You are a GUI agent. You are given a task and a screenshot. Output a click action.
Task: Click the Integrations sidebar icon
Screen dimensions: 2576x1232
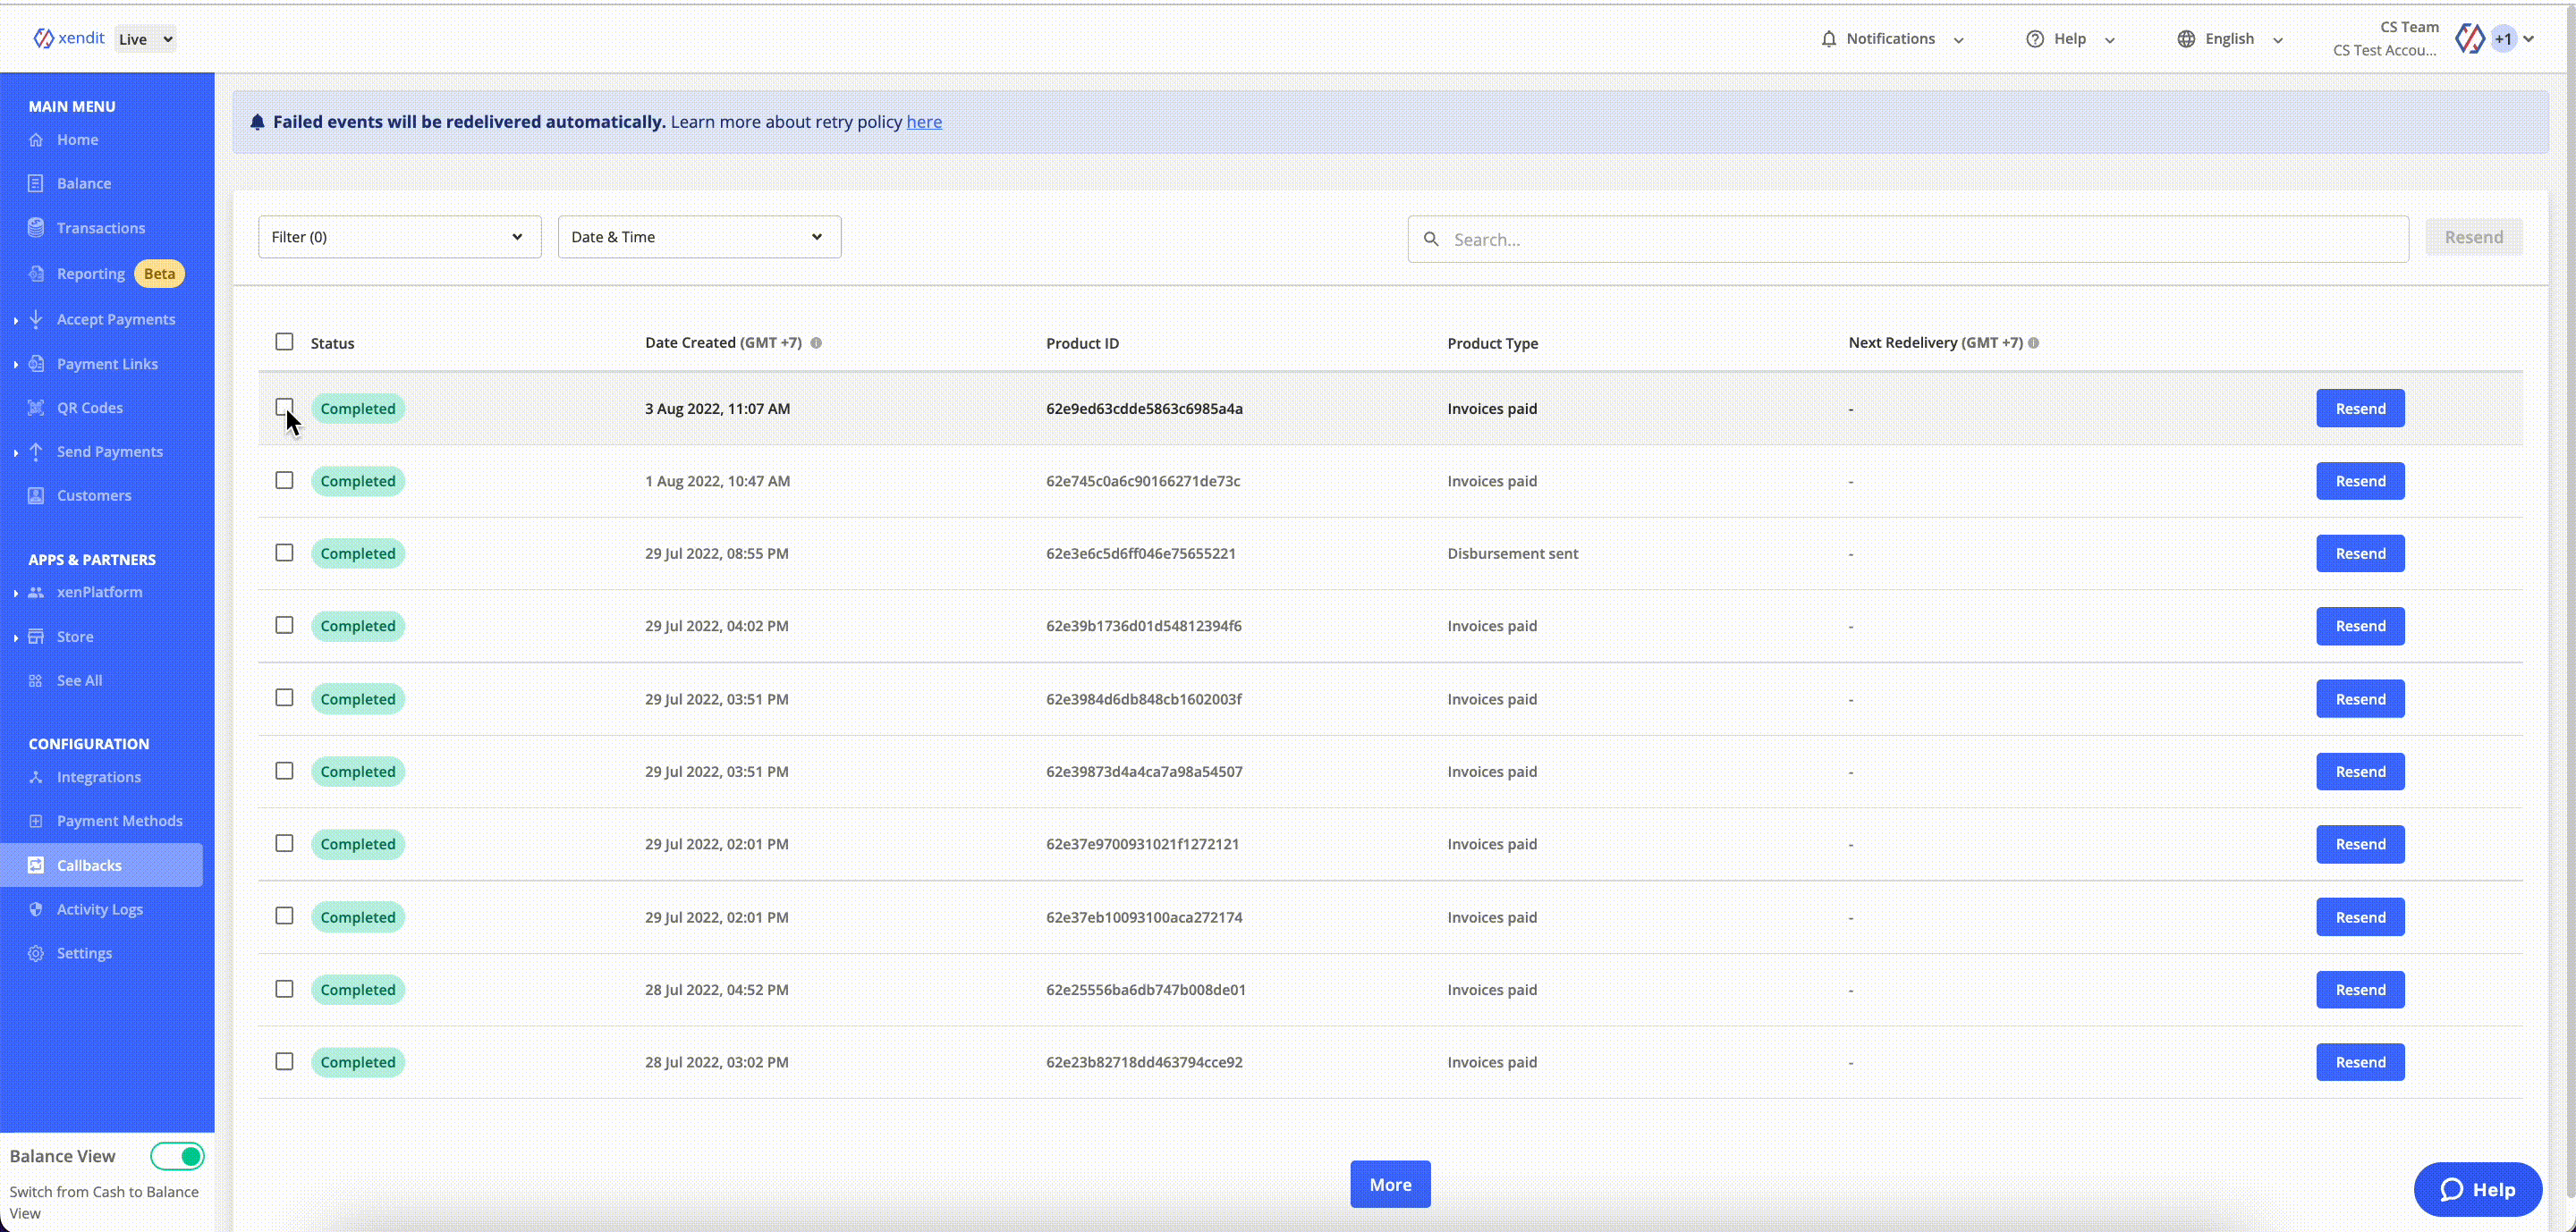(x=36, y=777)
